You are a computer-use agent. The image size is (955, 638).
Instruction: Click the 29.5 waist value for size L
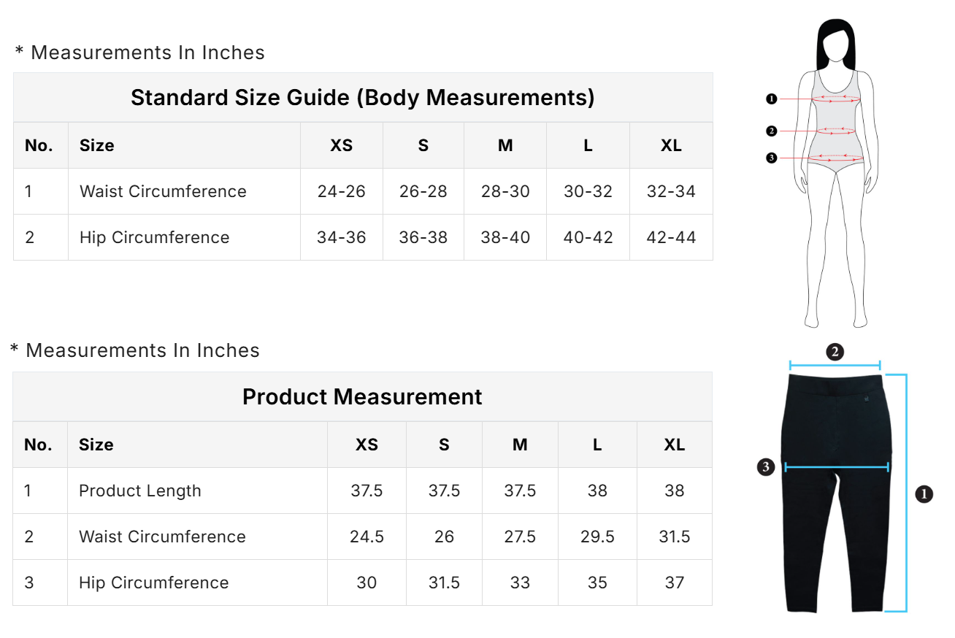597,537
